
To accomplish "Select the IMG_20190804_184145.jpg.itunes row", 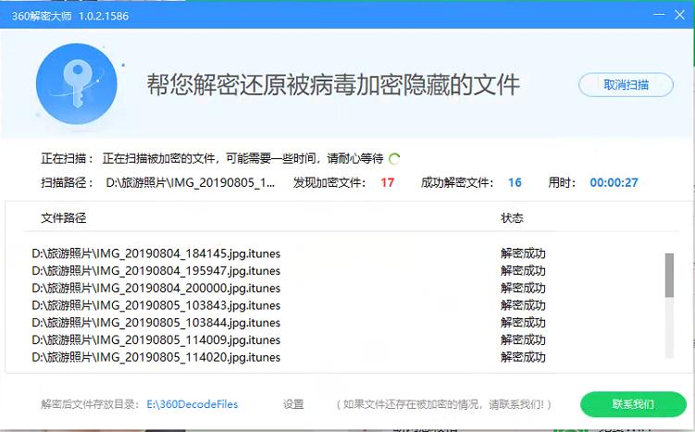I will tap(155, 253).
